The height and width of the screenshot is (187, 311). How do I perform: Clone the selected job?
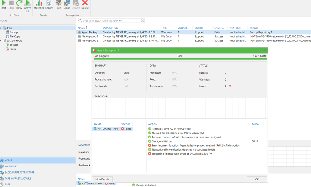pyautogui.click(x=67, y=5)
